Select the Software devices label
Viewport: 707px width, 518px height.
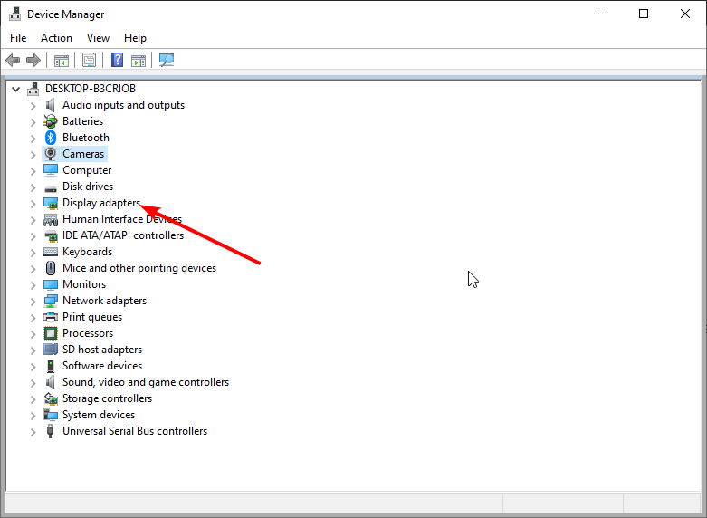point(102,366)
